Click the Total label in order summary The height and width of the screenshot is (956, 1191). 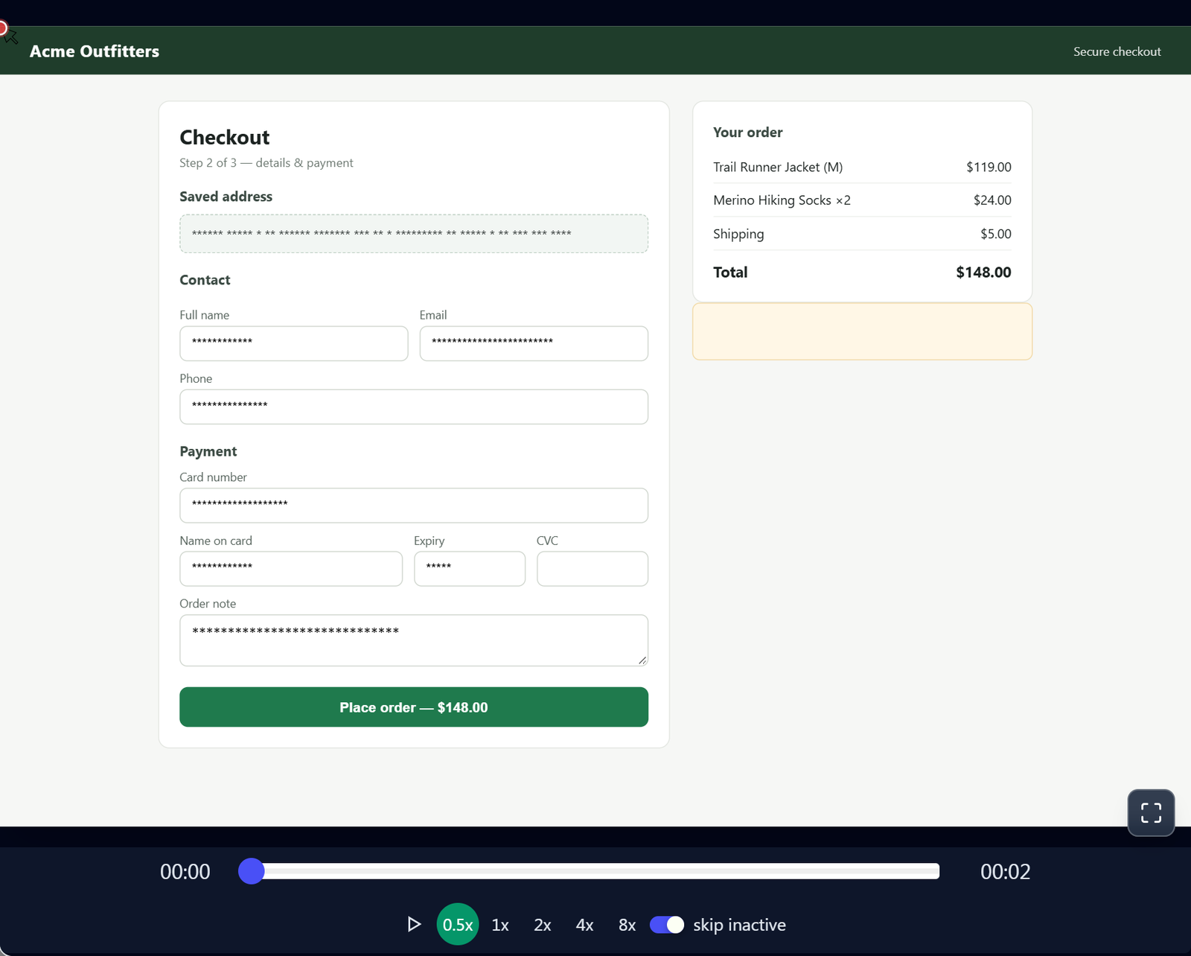730,273
